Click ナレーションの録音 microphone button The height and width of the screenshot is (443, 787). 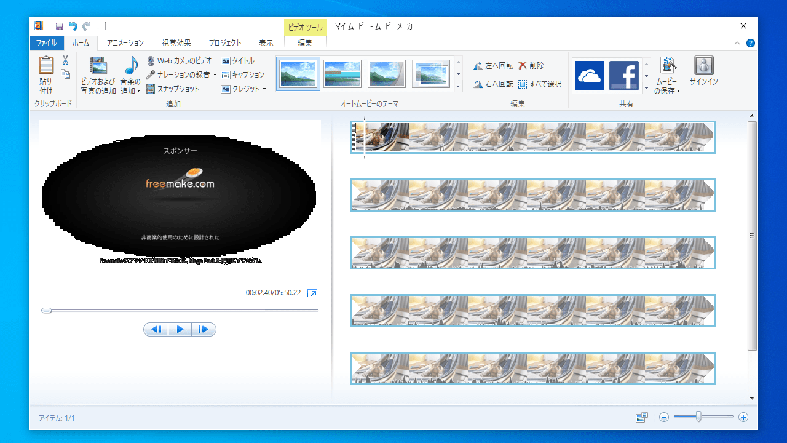point(178,75)
